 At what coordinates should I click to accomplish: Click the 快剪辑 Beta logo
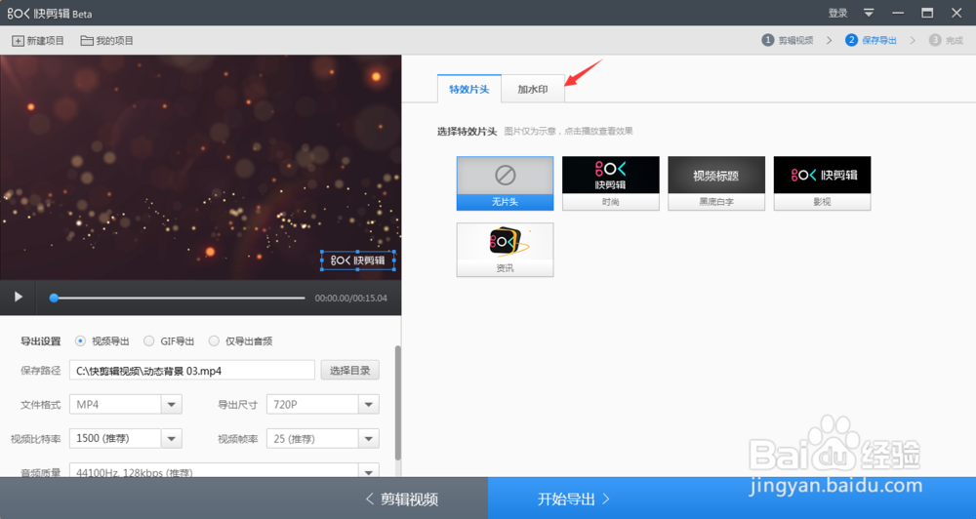click(x=50, y=13)
